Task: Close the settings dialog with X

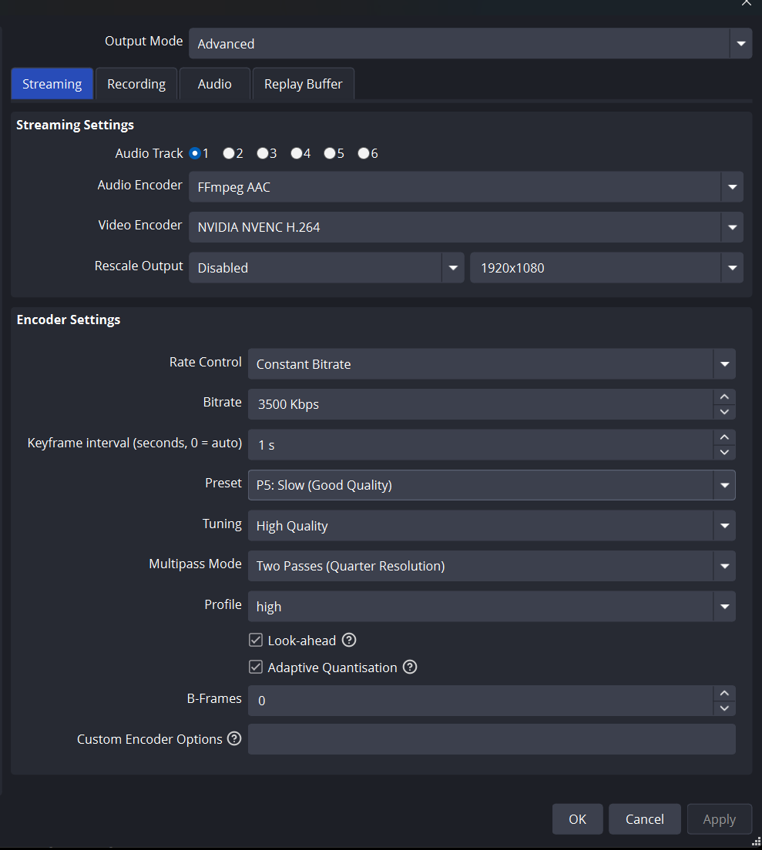Action: tap(747, 3)
